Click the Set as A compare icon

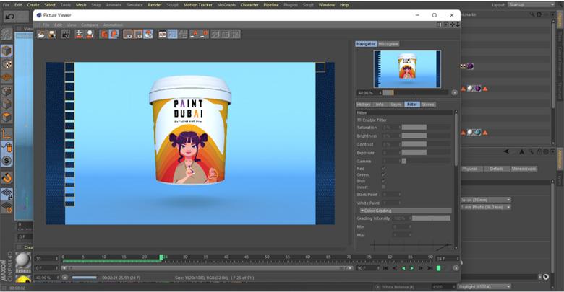pyautogui.click(x=128, y=34)
